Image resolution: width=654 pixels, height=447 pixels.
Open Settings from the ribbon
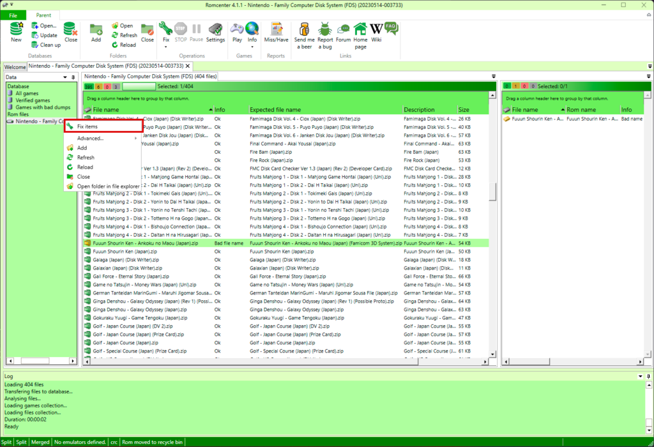(215, 32)
